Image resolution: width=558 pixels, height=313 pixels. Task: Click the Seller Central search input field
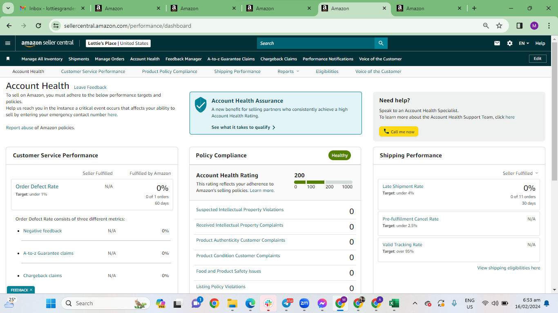coord(316,43)
